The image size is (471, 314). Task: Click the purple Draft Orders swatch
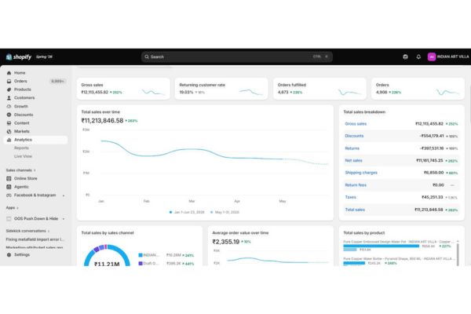[x=141, y=264]
